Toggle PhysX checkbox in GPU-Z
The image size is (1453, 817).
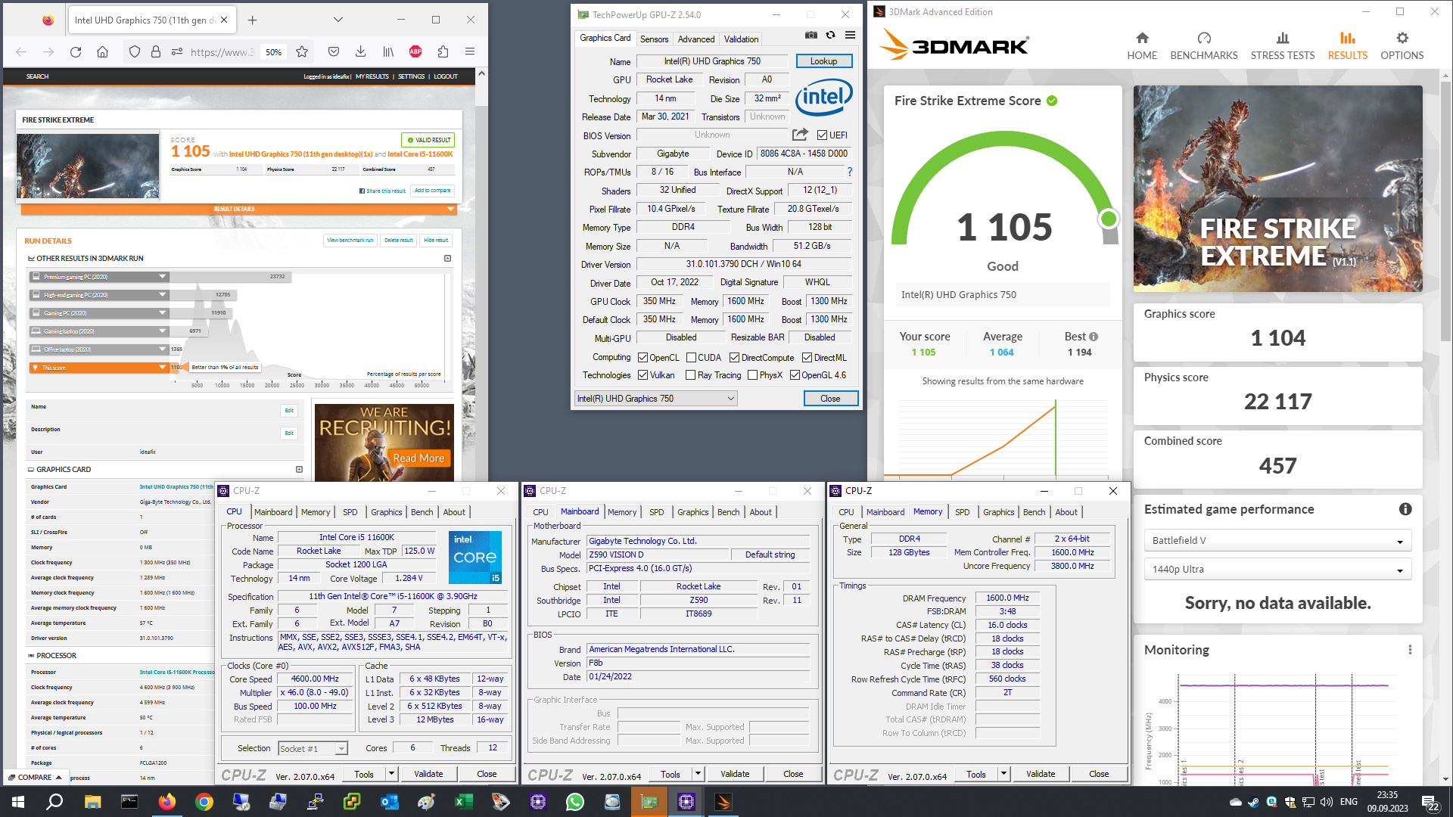pyautogui.click(x=752, y=375)
